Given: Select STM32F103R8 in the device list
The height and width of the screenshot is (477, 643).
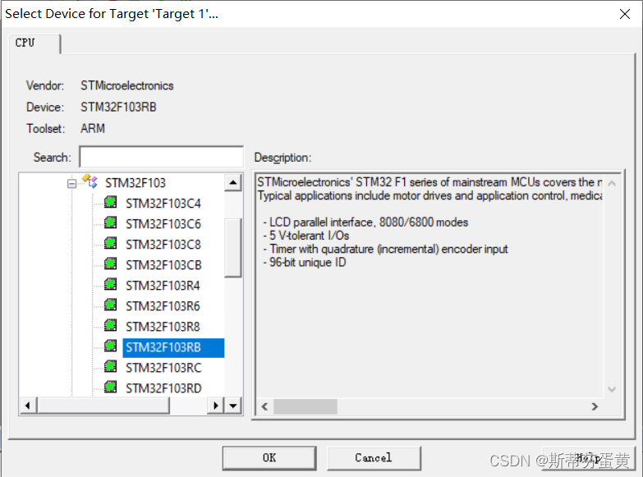Looking at the screenshot, I should tap(163, 327).
